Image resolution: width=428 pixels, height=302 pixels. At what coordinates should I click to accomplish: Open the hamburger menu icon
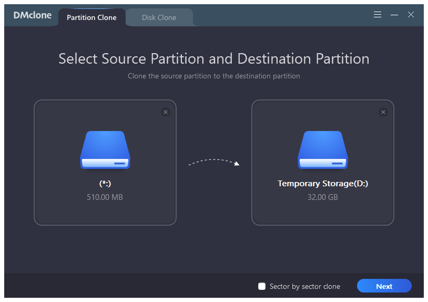378,15
